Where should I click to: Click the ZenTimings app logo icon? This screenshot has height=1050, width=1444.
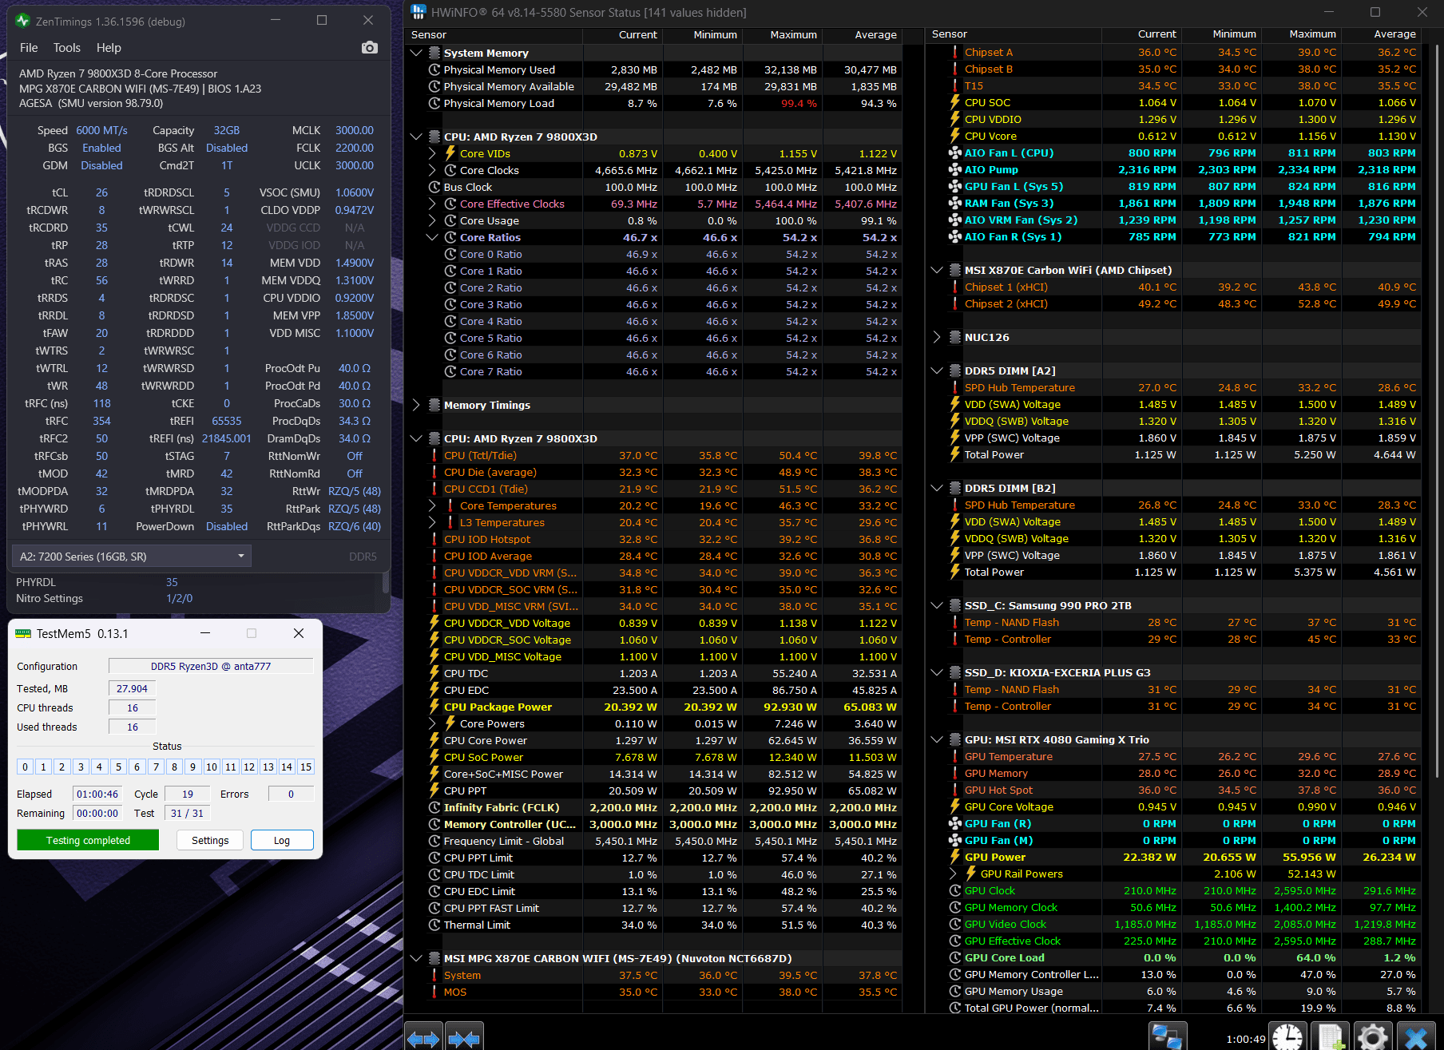(22, 21)
